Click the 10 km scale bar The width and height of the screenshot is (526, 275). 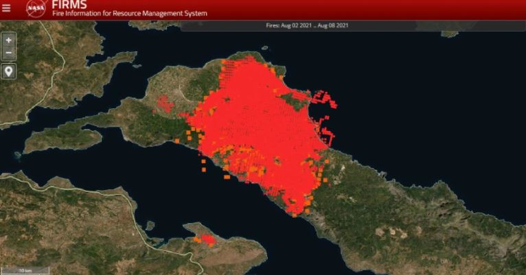(x=25, y=270)
